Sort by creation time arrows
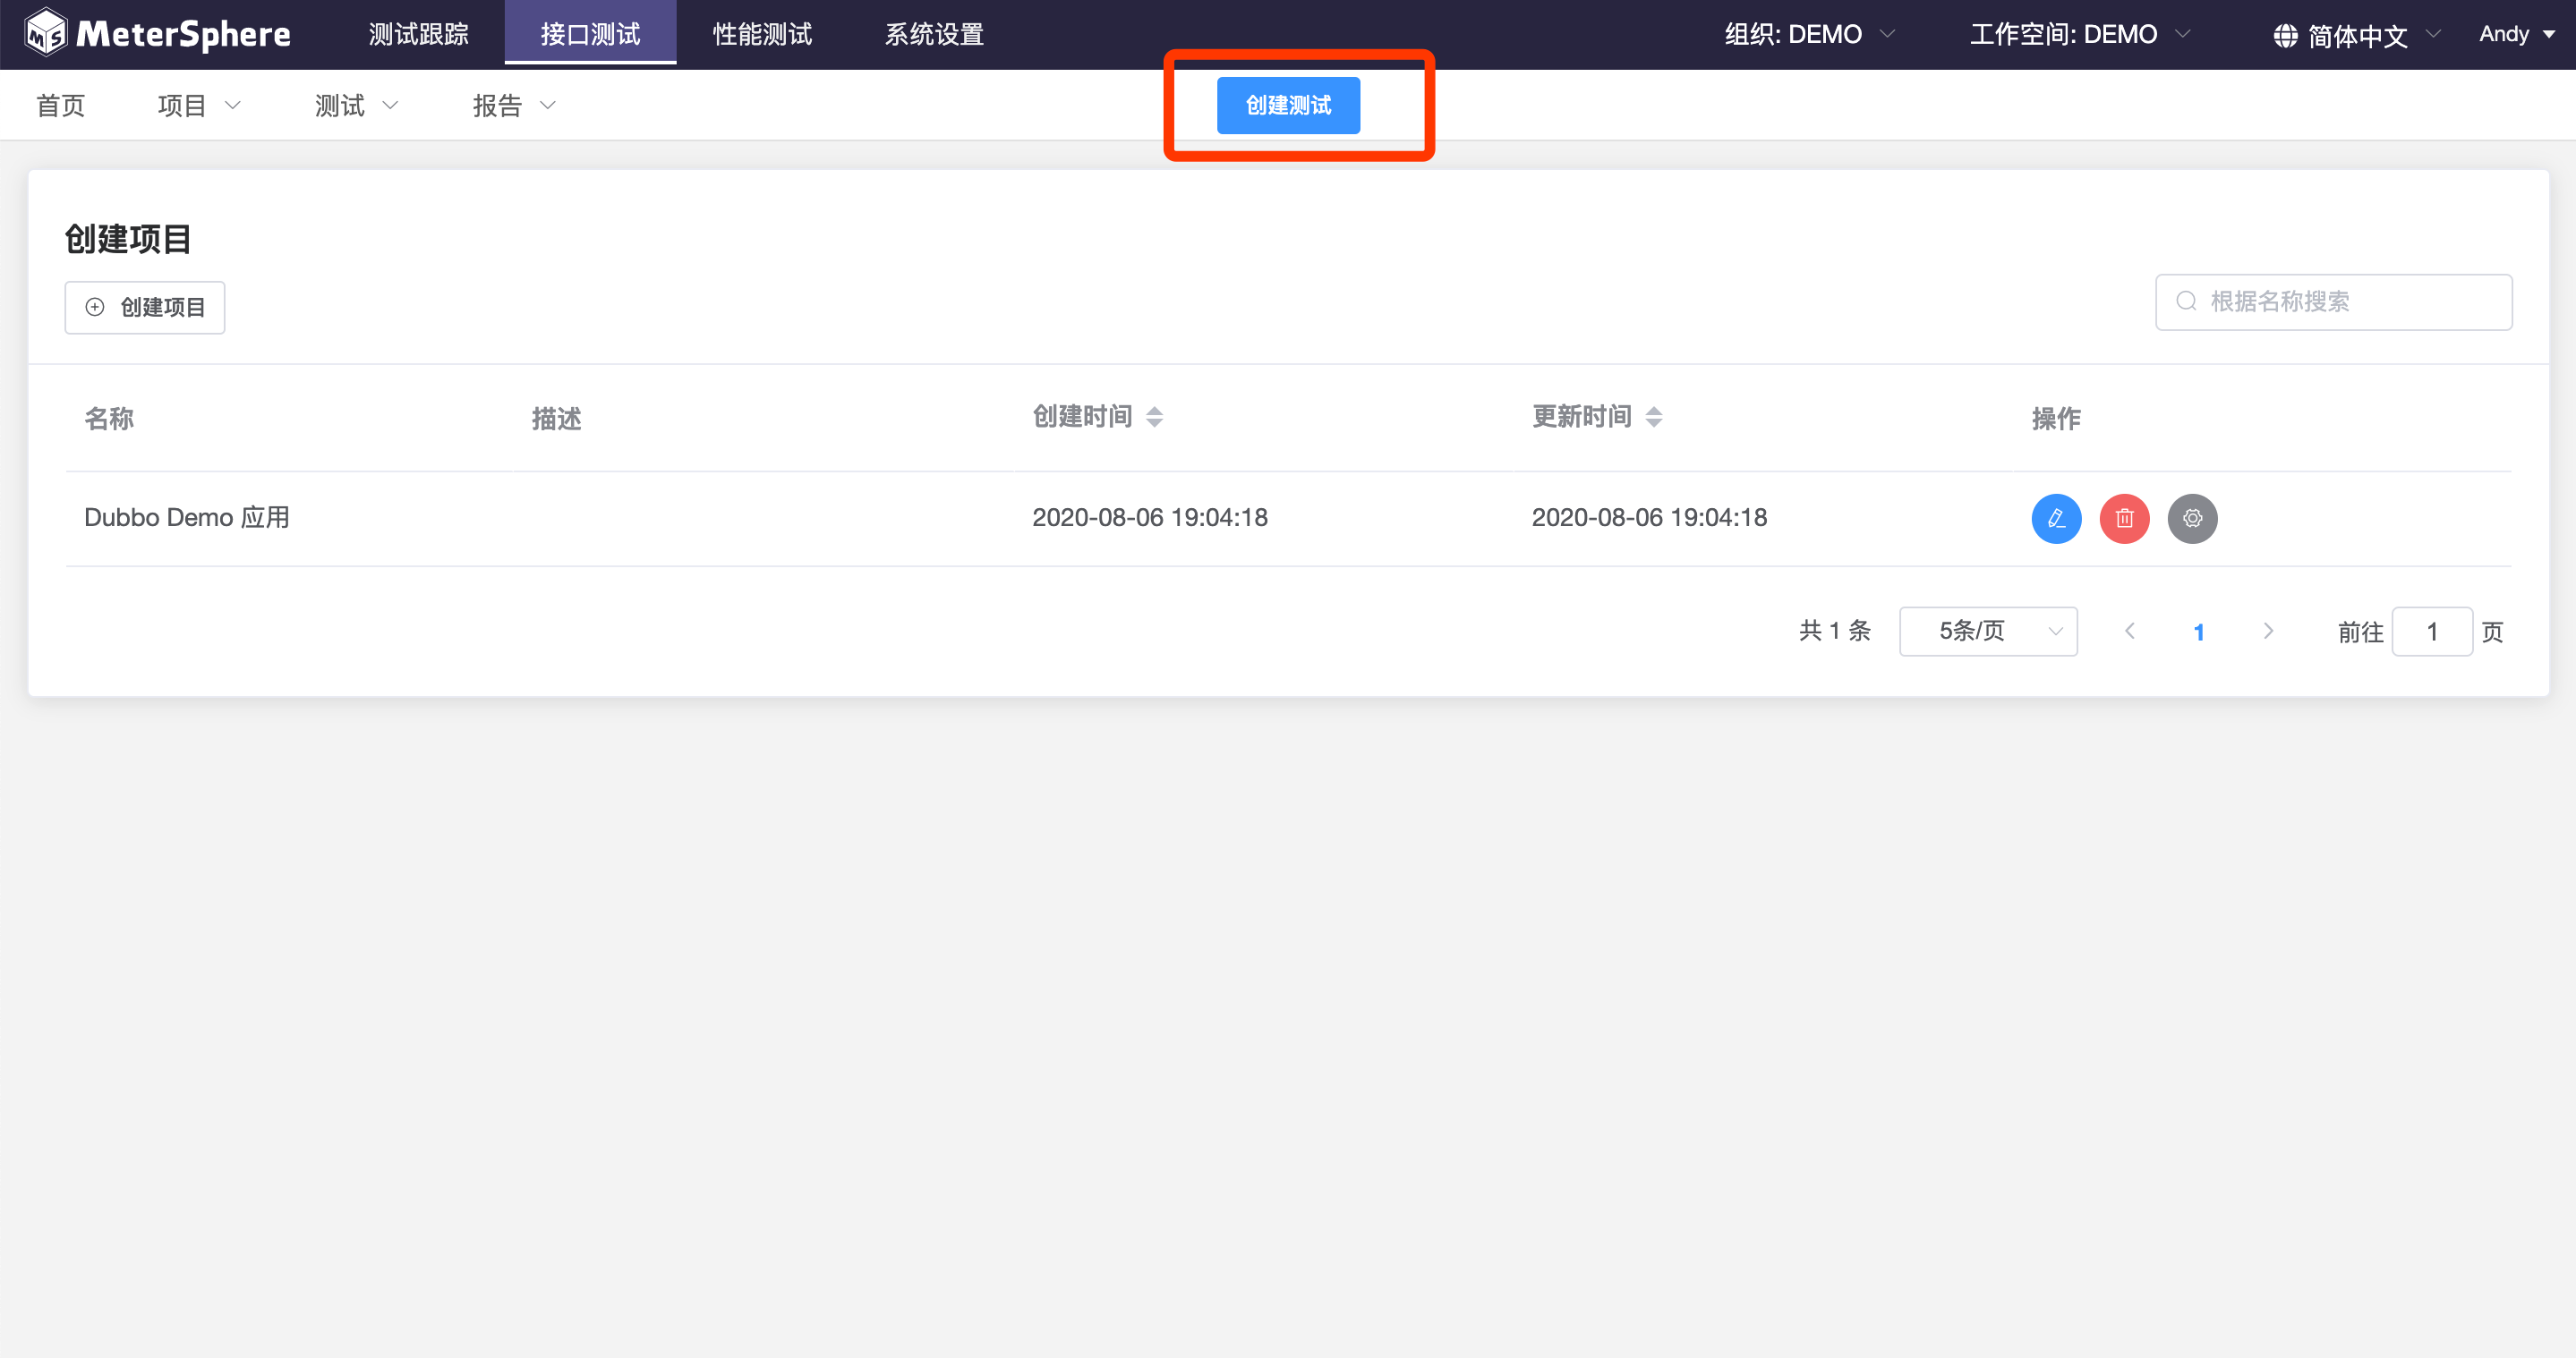 coord(1154,417)
